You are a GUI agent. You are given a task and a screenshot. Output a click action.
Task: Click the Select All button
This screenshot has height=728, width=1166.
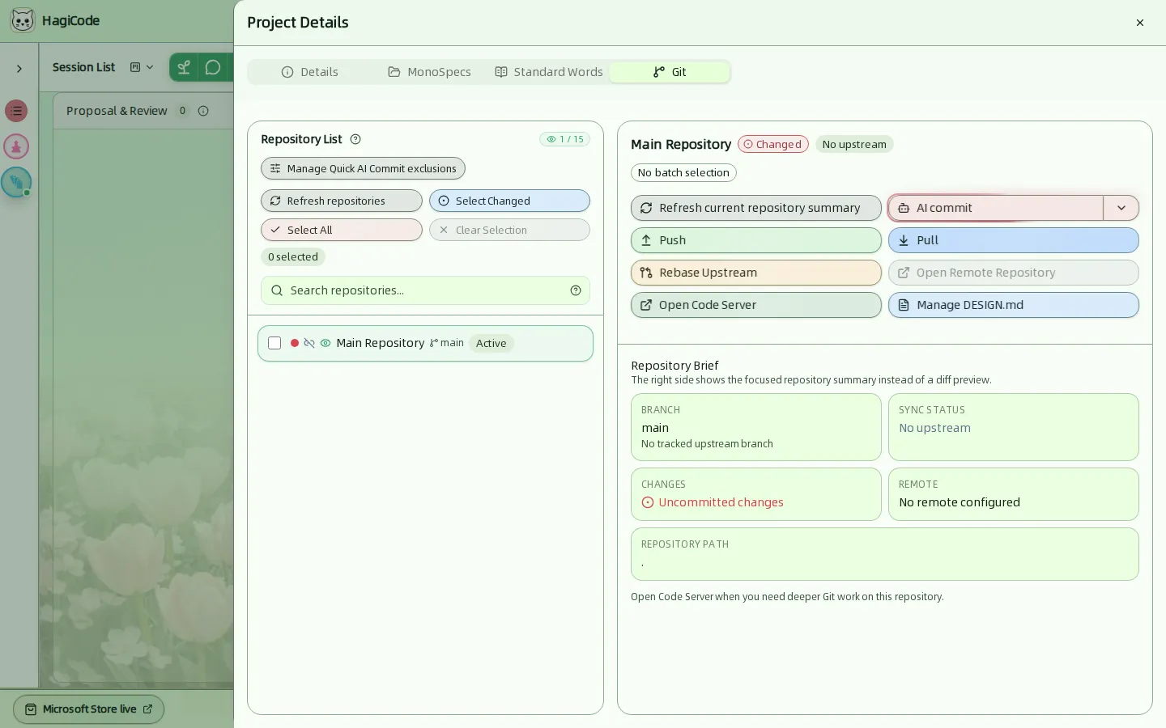(342, 230)
